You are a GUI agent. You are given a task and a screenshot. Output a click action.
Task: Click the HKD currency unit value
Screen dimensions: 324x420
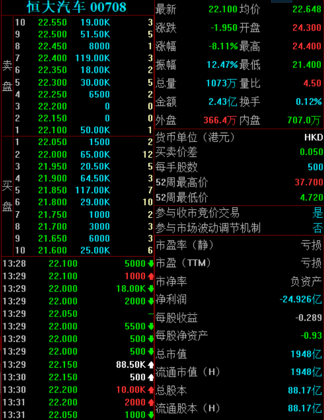313,137
